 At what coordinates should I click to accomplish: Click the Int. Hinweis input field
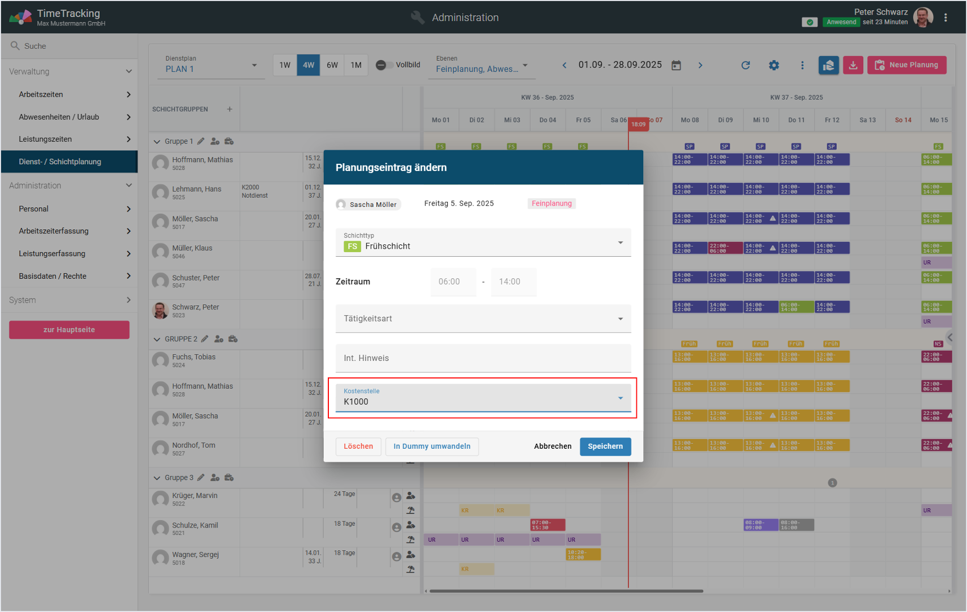(483, 358)
